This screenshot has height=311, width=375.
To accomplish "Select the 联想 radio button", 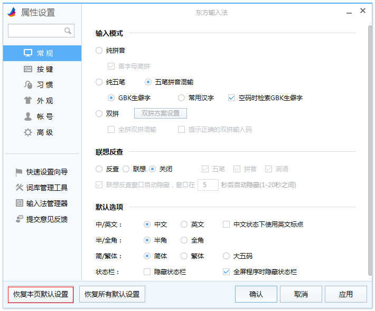I will coord(126,169).
